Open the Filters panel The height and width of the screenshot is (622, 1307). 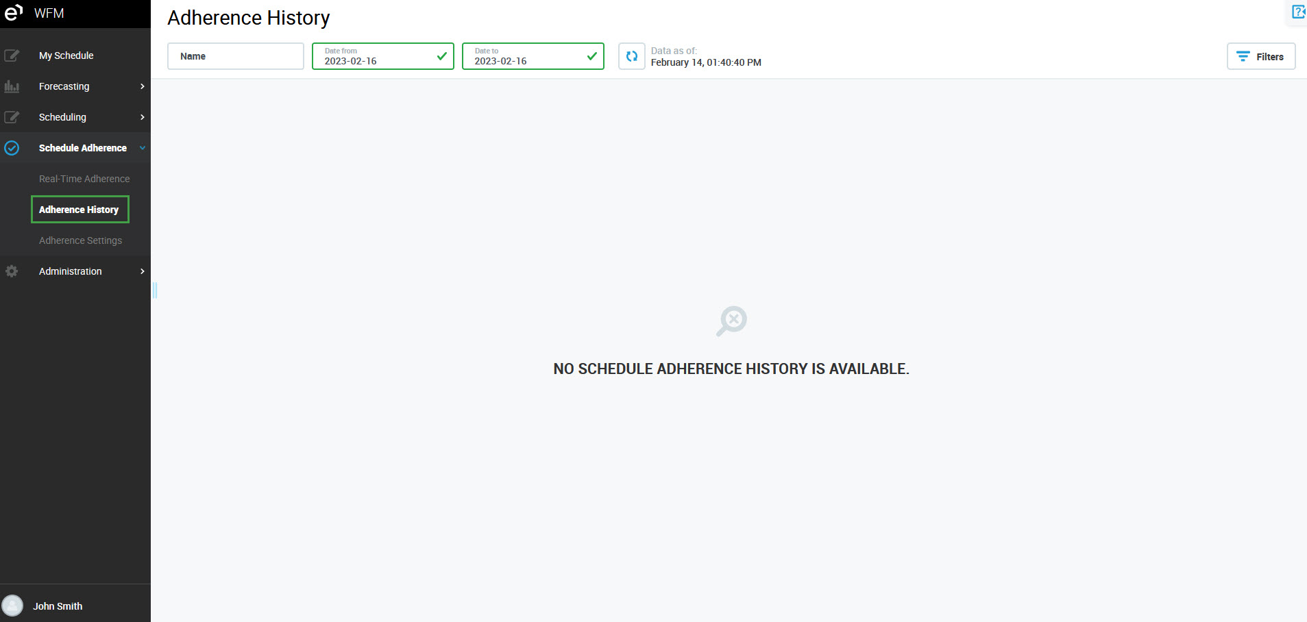pyautogui.click(x=1260, y=56)
